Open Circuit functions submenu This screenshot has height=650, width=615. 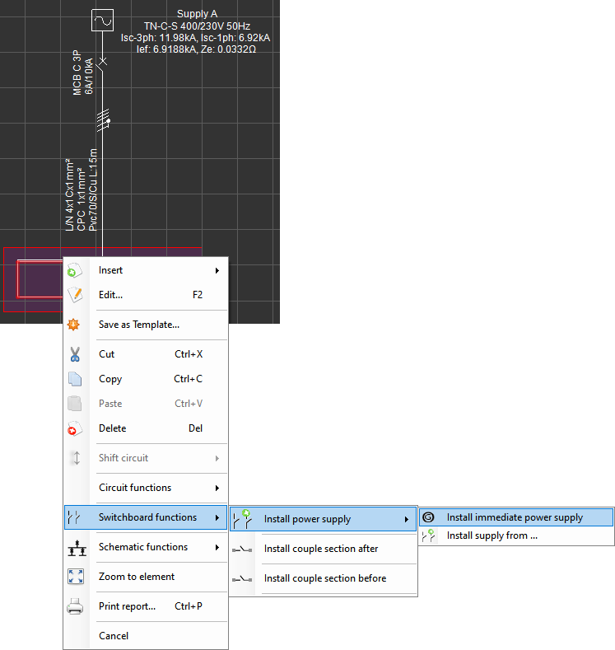(146, 488)
